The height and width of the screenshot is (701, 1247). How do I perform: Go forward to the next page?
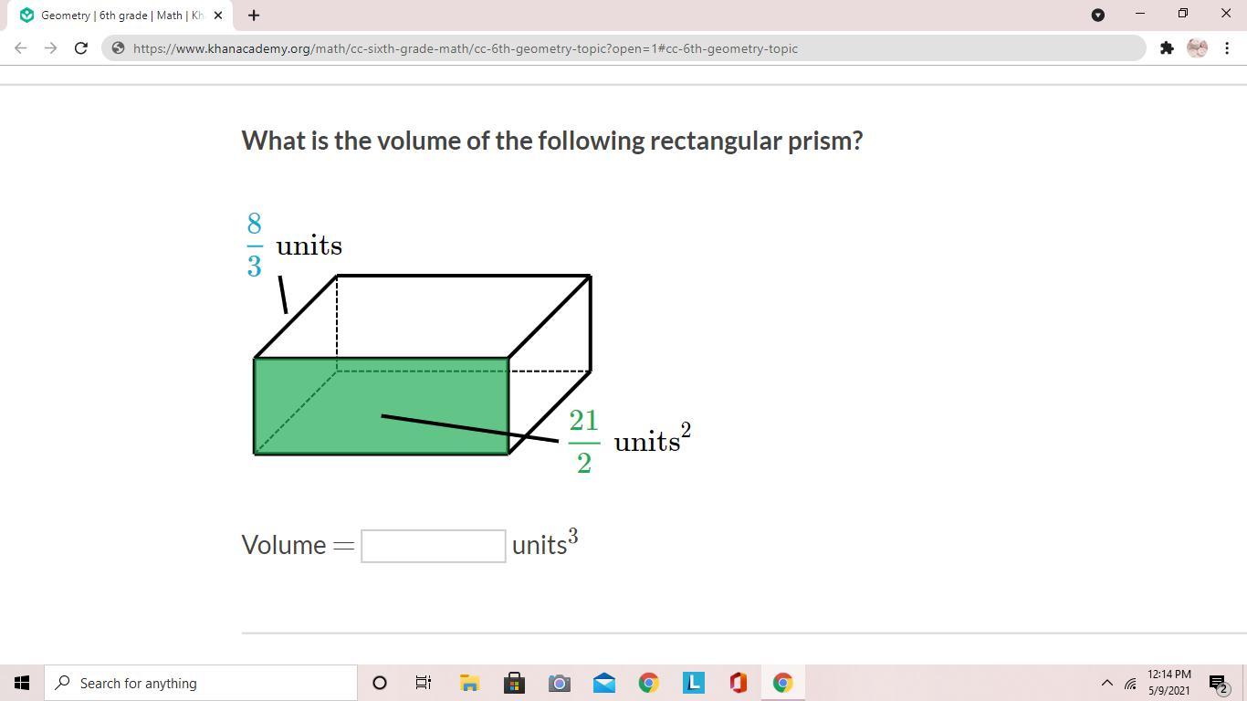pos(50,48)
